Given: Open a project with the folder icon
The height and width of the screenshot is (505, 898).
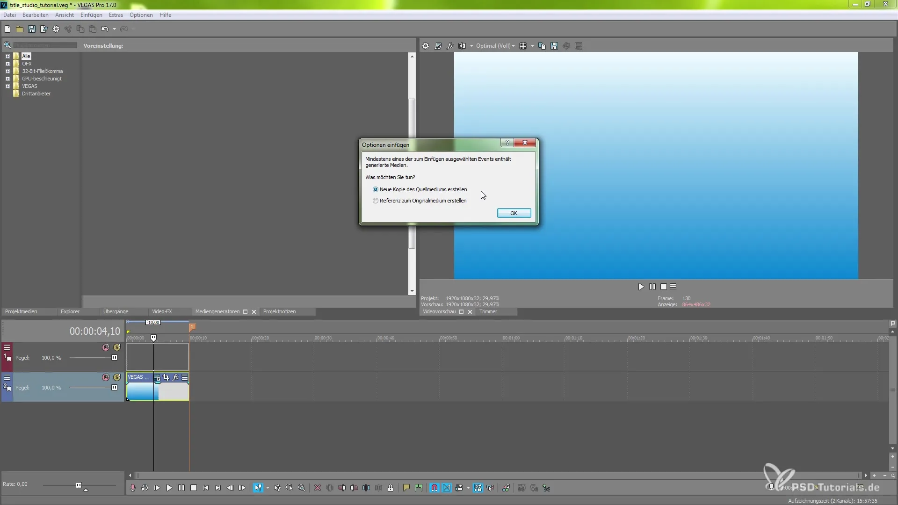Looking at the screenshot, I should 20,29.
